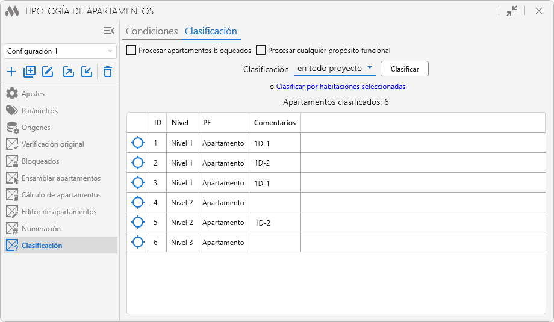Collapse the sidebar with the menu icon
554x322 pixels.
pos(108,31)
